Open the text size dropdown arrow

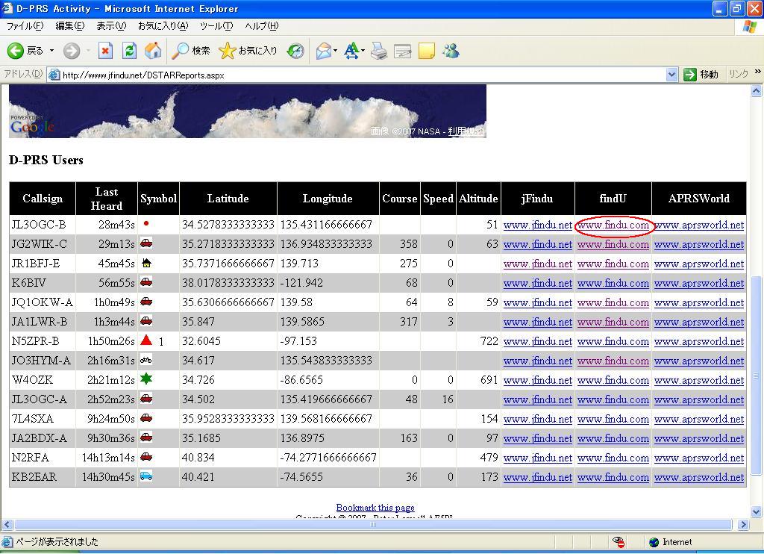363,50
